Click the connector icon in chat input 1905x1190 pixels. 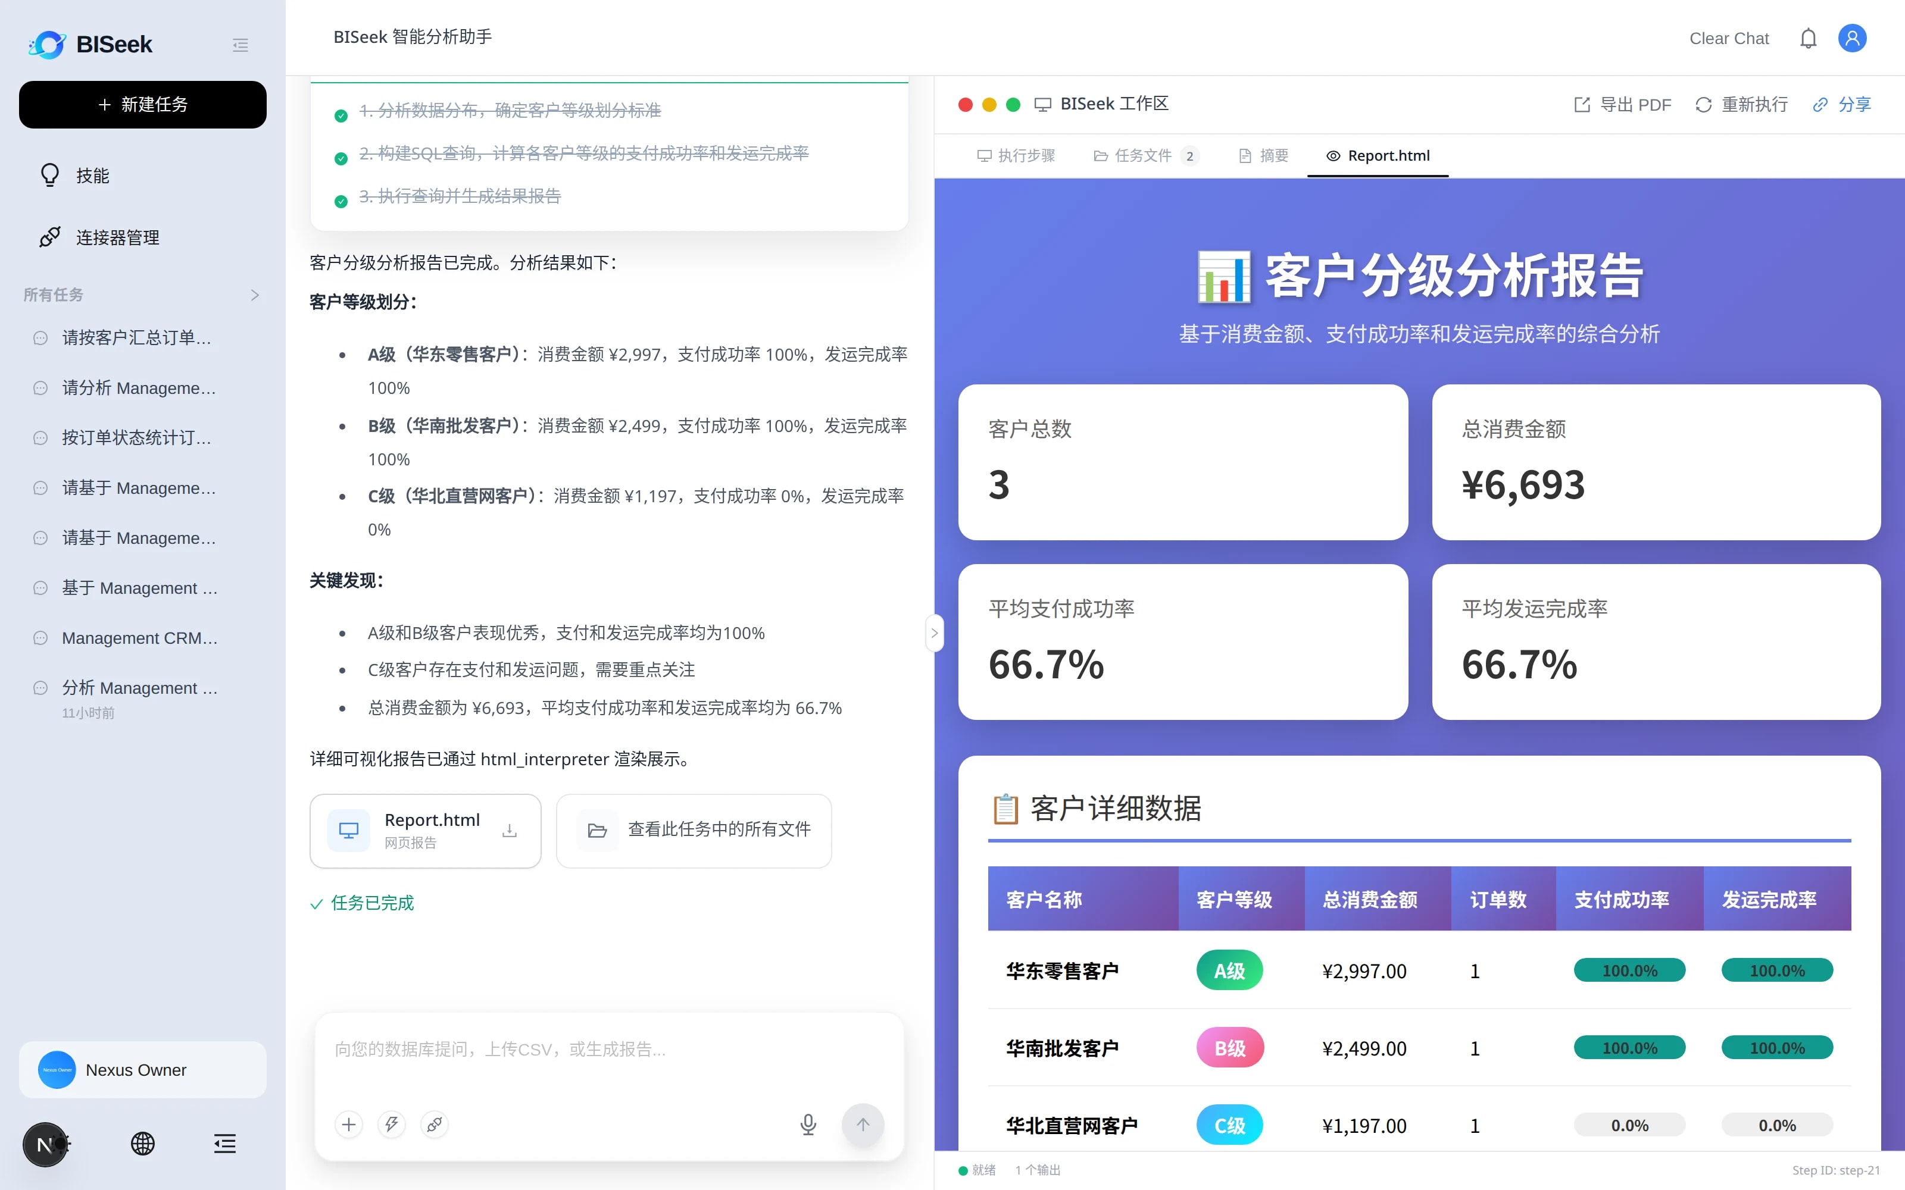click(x=434, y=1125)
